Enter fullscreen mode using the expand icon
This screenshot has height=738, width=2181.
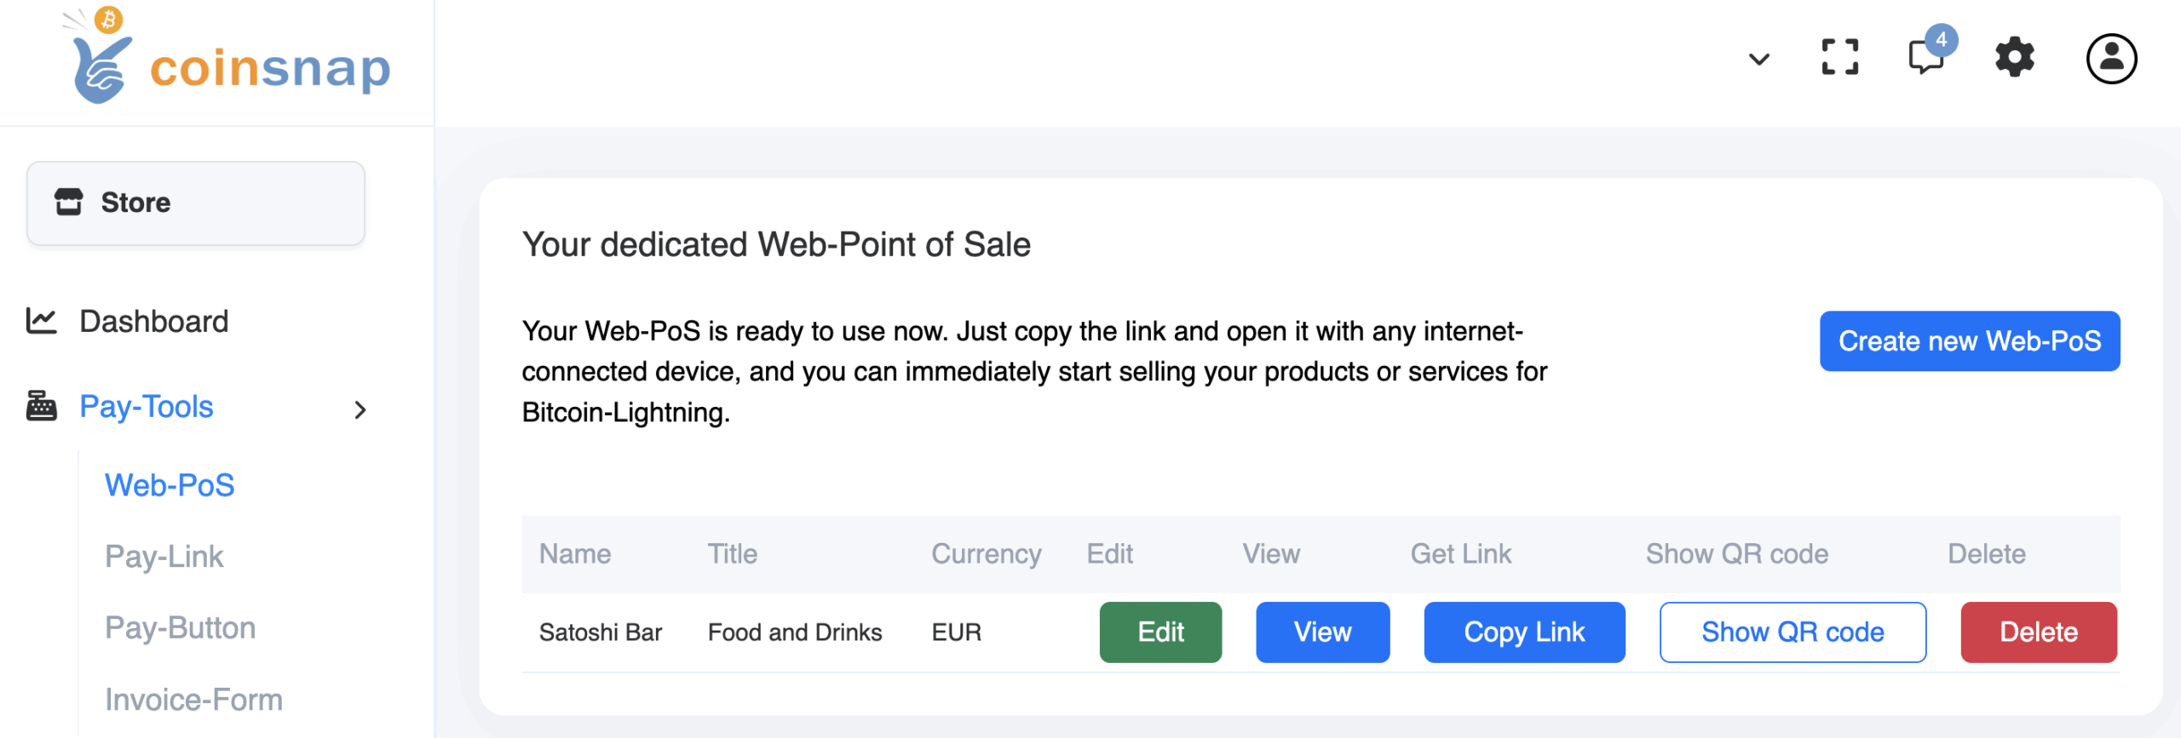pos(1839,58)
